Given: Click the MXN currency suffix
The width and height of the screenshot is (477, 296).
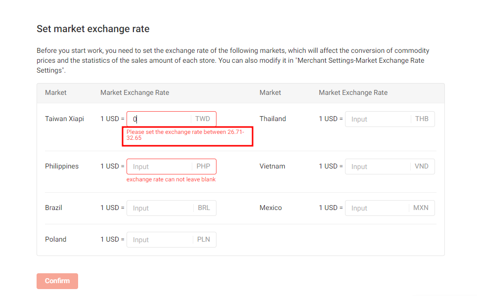Looking at the screenshot, I should [421, 208].
